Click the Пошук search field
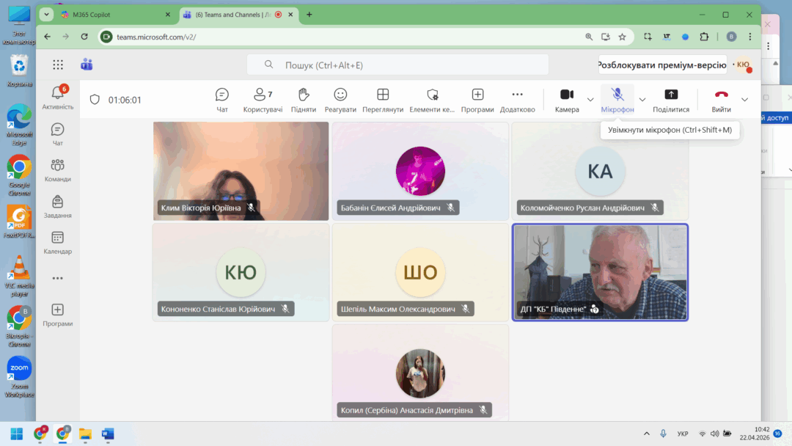 click(397, 65)
